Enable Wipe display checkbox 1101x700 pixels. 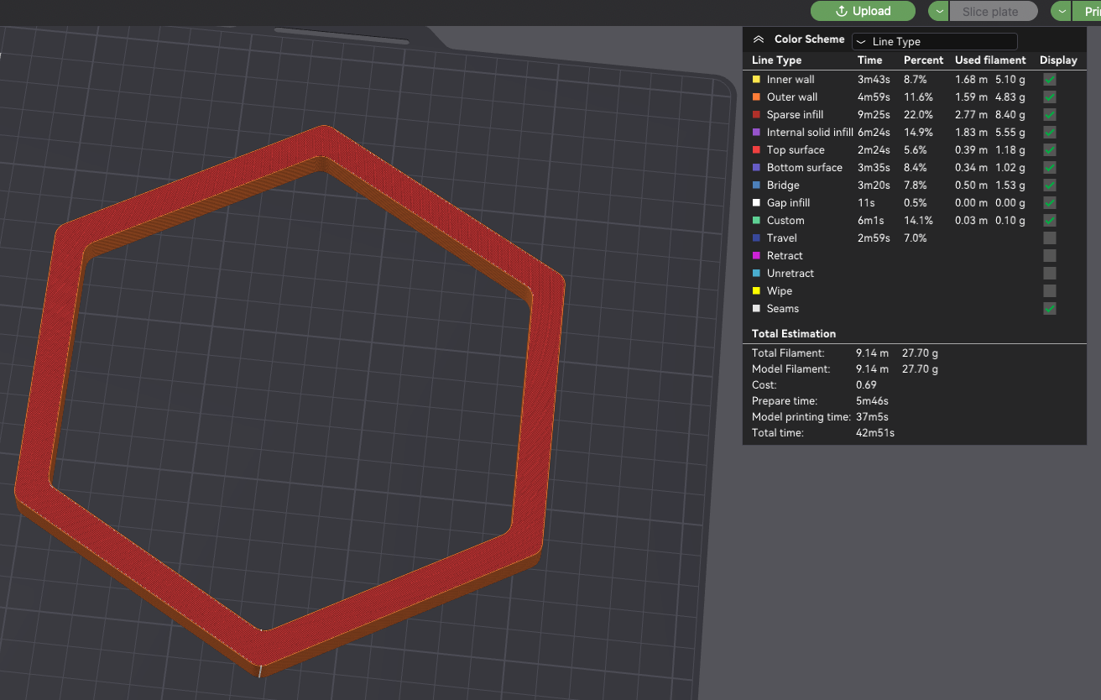(x=1049, y=290)
